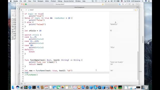The width and height of the screenshot is (160, 90).
Task: Click the playground stop execution button at bottom
Action: tap(25, 83)
